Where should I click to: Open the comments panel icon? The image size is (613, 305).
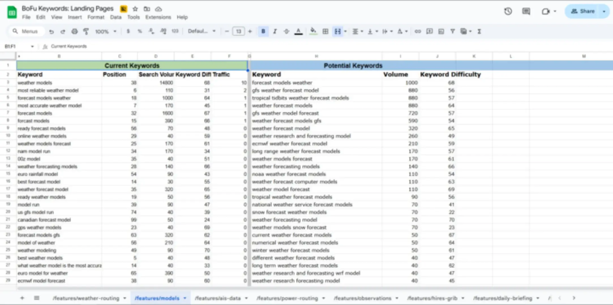526,11
